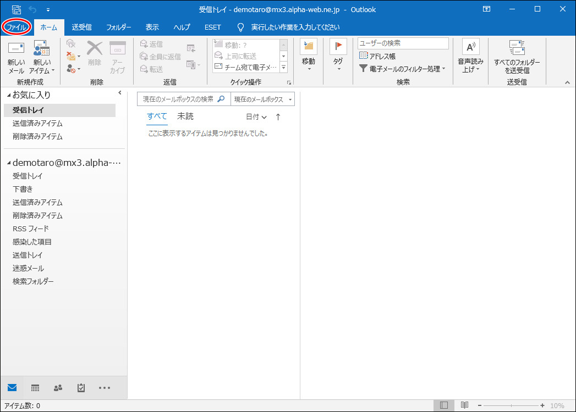This screenshot has height=412, width=576.
Task: Open the 下書き (Drafts) folder
Action: pyautogui.click(x=23, y=190)
